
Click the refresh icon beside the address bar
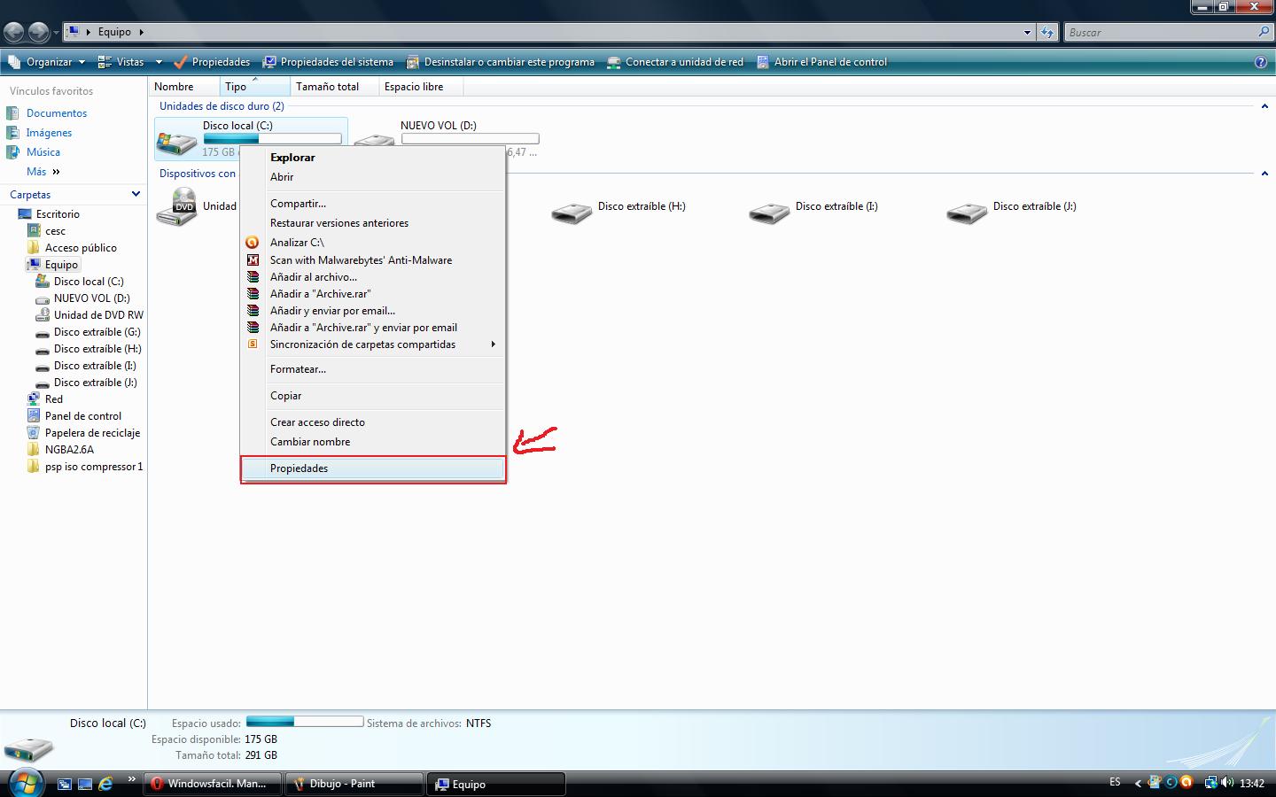pos(1047,31)
